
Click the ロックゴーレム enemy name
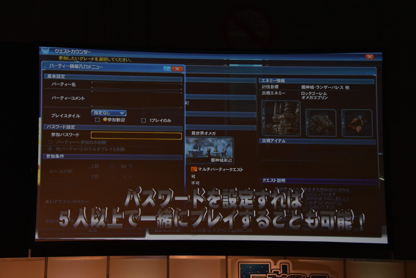click(x=314, y=93)
